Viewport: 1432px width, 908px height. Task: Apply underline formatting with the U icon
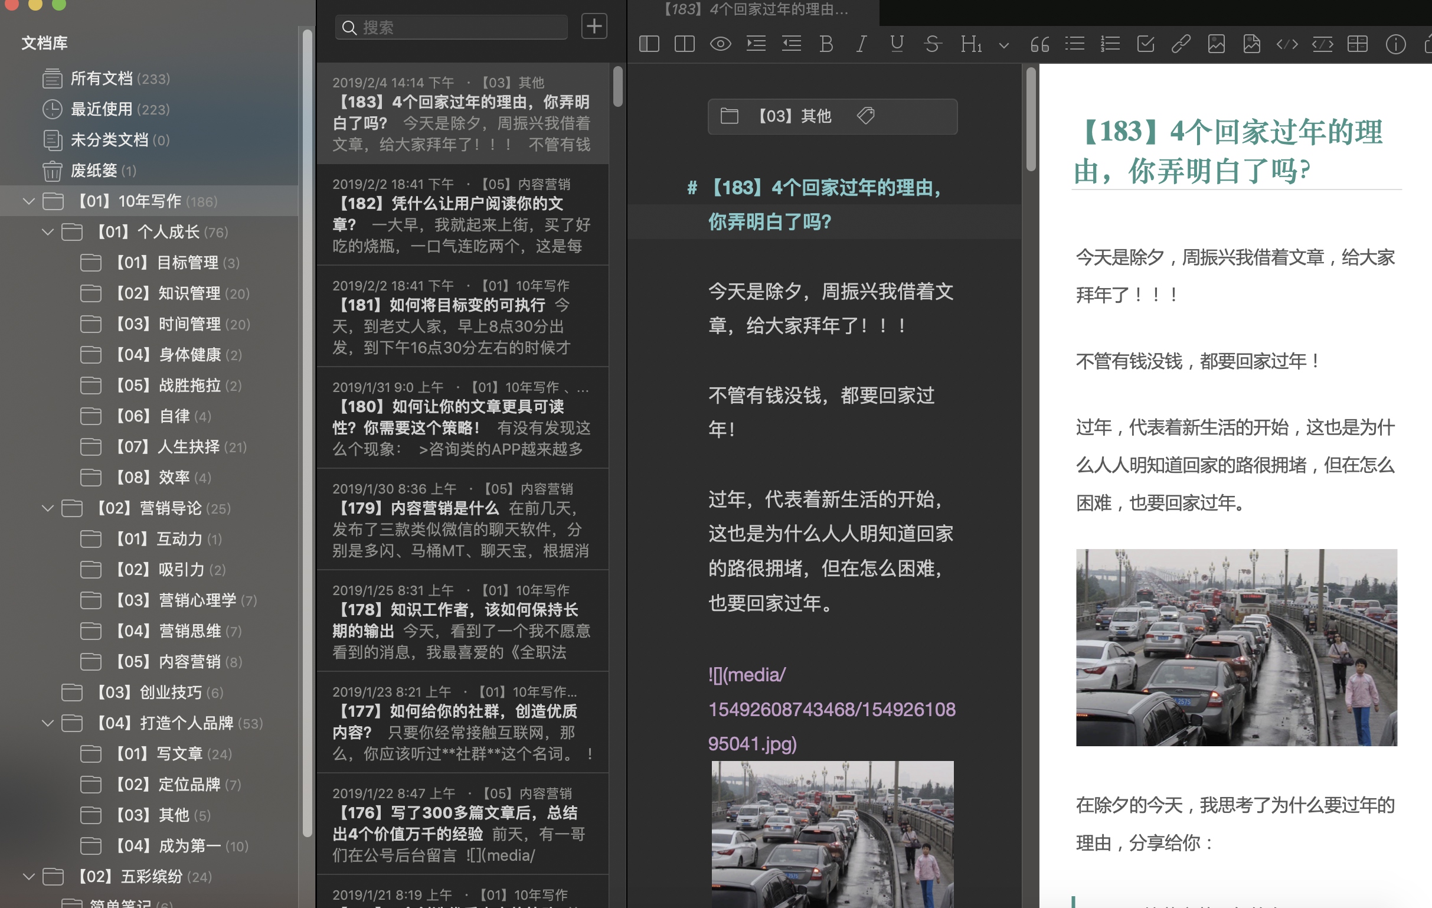point(897,44)
